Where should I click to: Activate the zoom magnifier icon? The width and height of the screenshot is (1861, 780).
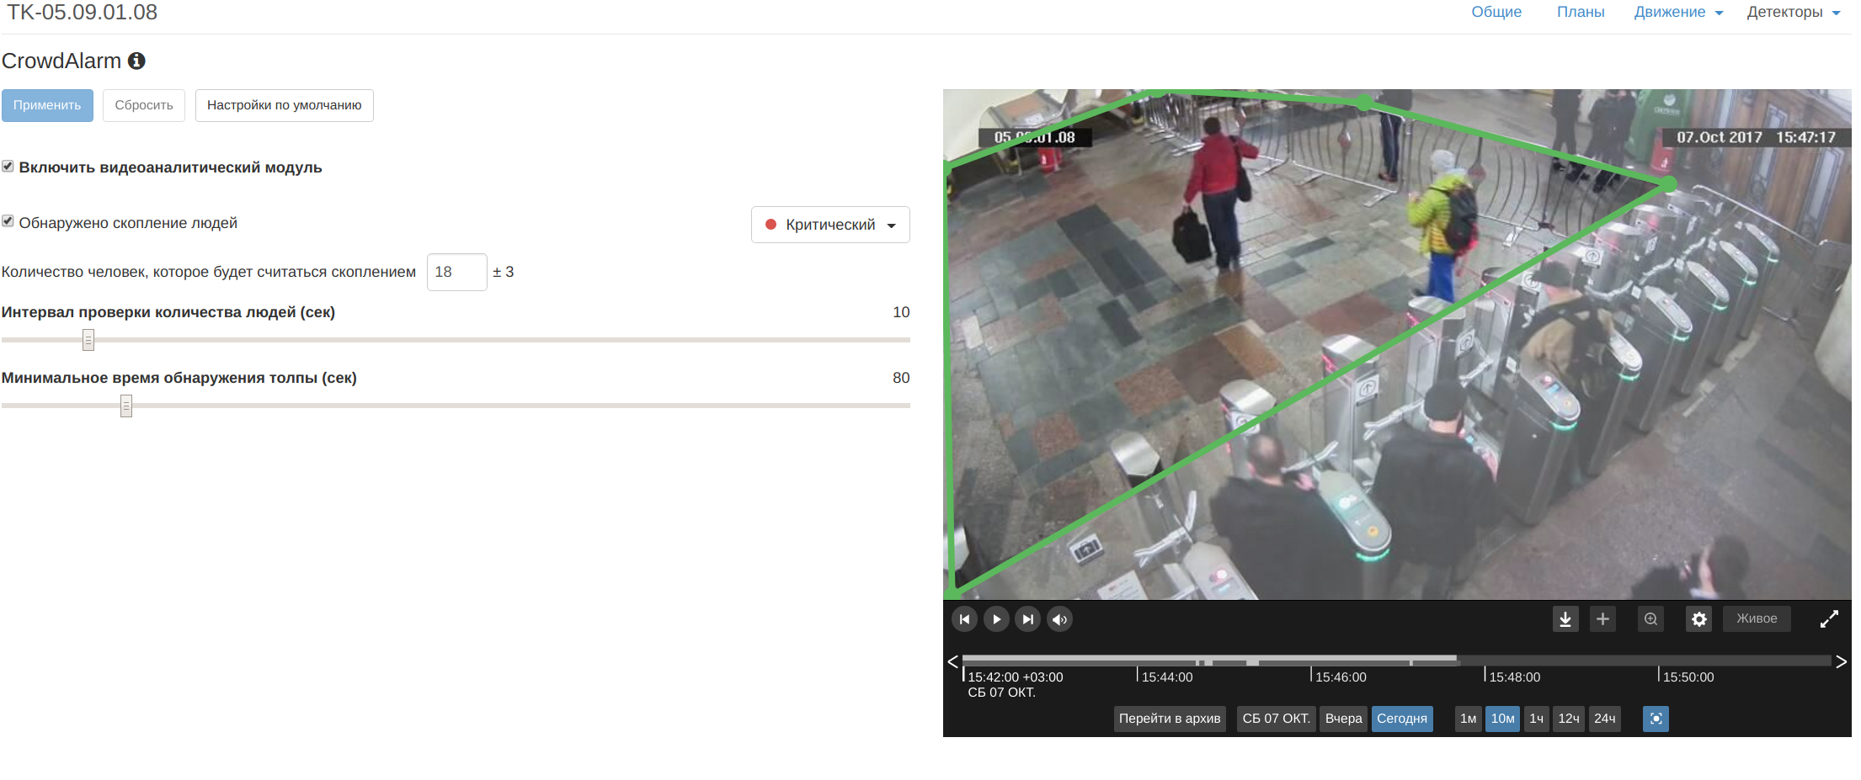coord(1650,619)
